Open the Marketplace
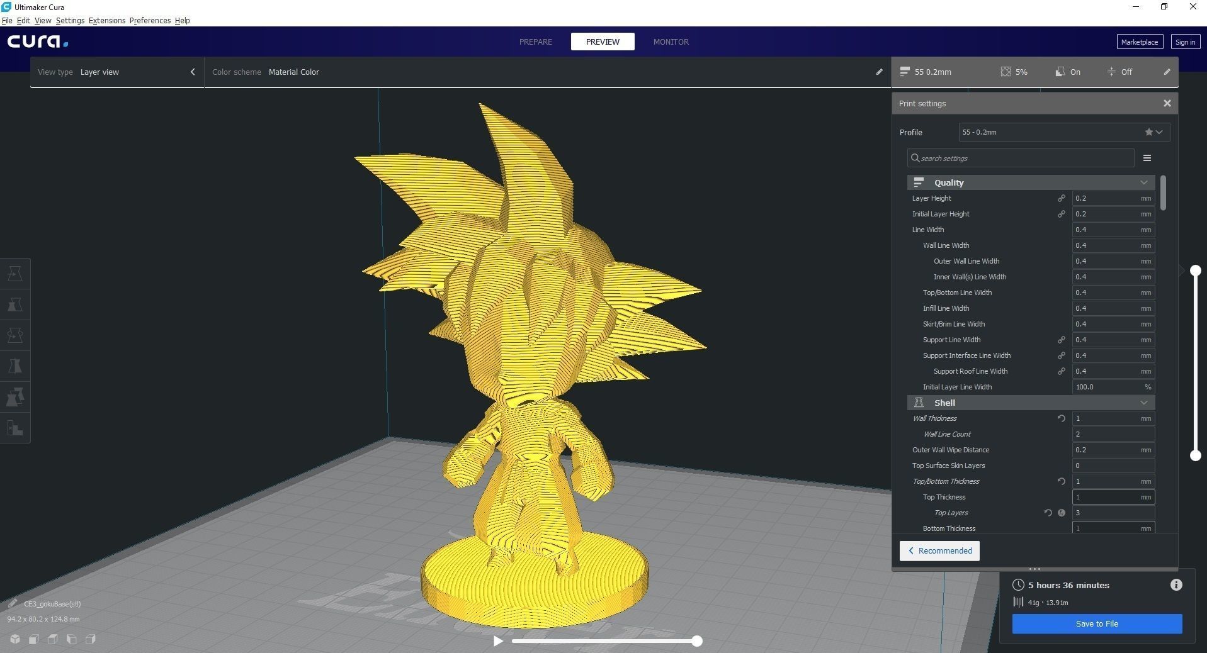The image size is (1207, 653). (x=1139, y=42)
